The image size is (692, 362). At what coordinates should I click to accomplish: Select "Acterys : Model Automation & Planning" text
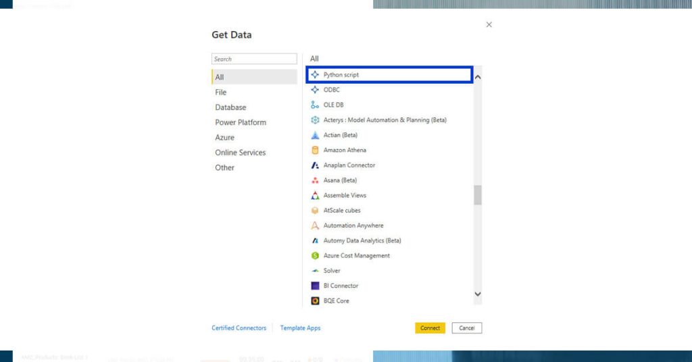click(376, 120)
